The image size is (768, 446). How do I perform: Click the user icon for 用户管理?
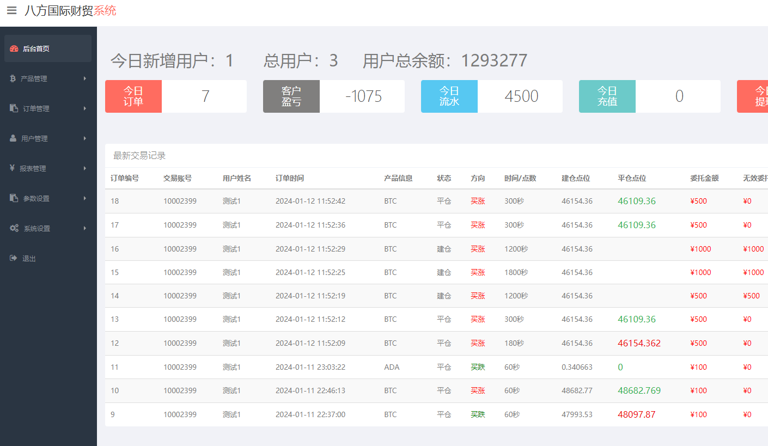(x=13, y=138)
